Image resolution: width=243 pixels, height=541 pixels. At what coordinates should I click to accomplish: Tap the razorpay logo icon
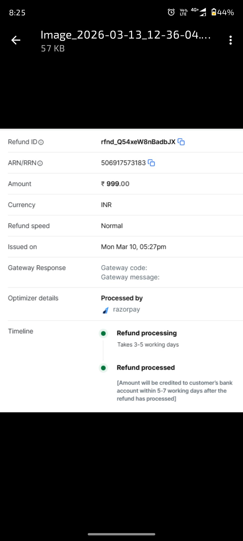click(x=105, y=310)
